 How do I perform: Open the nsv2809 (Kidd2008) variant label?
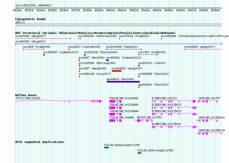(37, 47)
